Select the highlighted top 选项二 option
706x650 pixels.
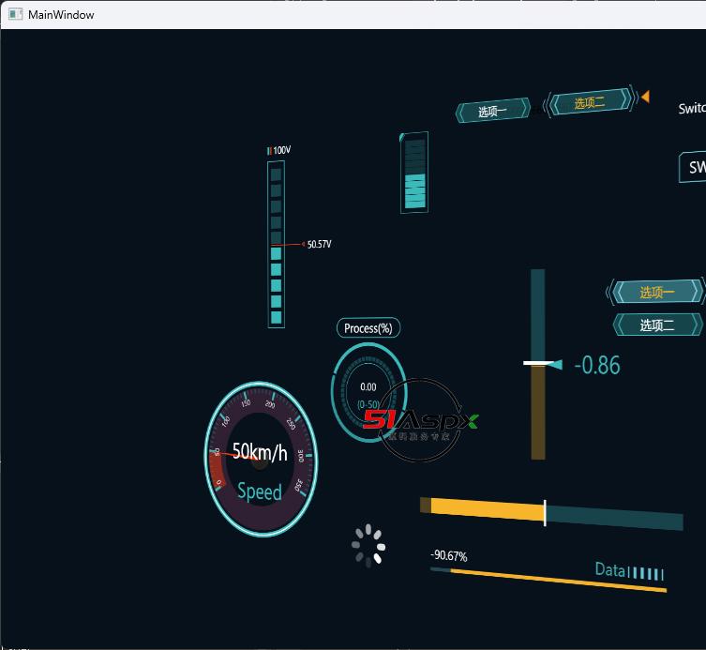[x=589, y=103]
